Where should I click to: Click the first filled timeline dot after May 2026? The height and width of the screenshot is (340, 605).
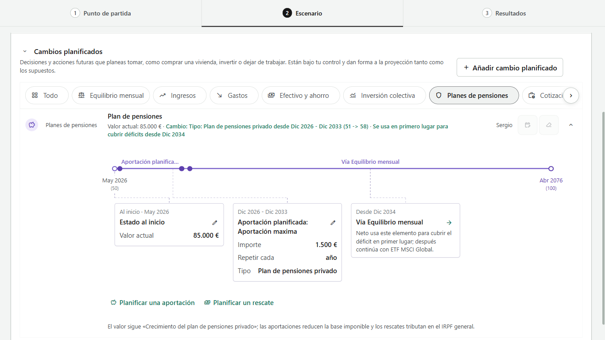[120, 169]
